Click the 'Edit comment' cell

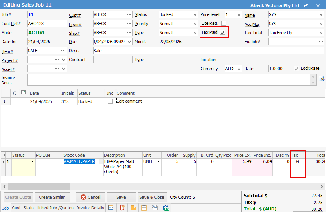(x=220, y=101)
